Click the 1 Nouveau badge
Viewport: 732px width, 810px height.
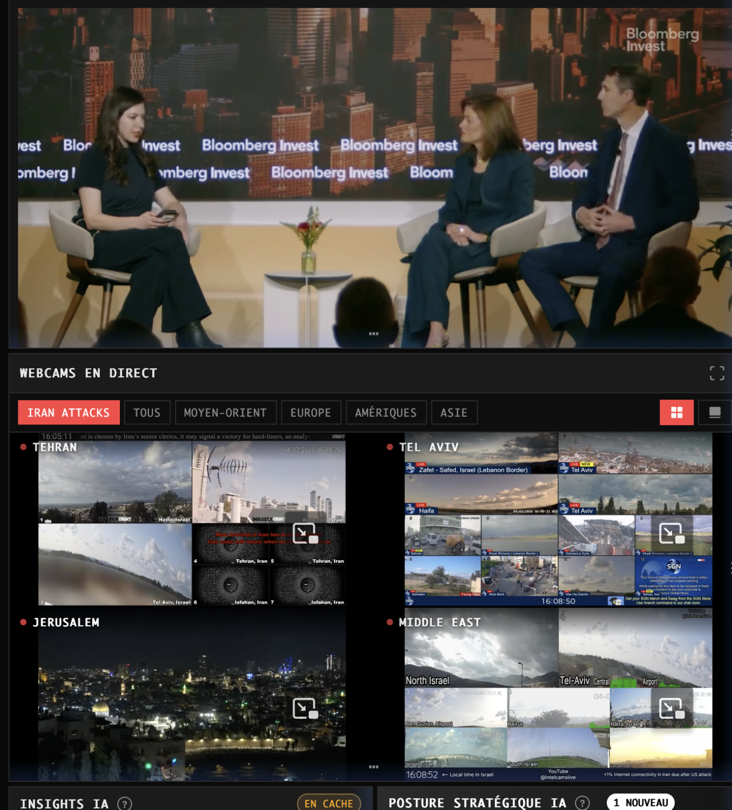tap(640, 802)
